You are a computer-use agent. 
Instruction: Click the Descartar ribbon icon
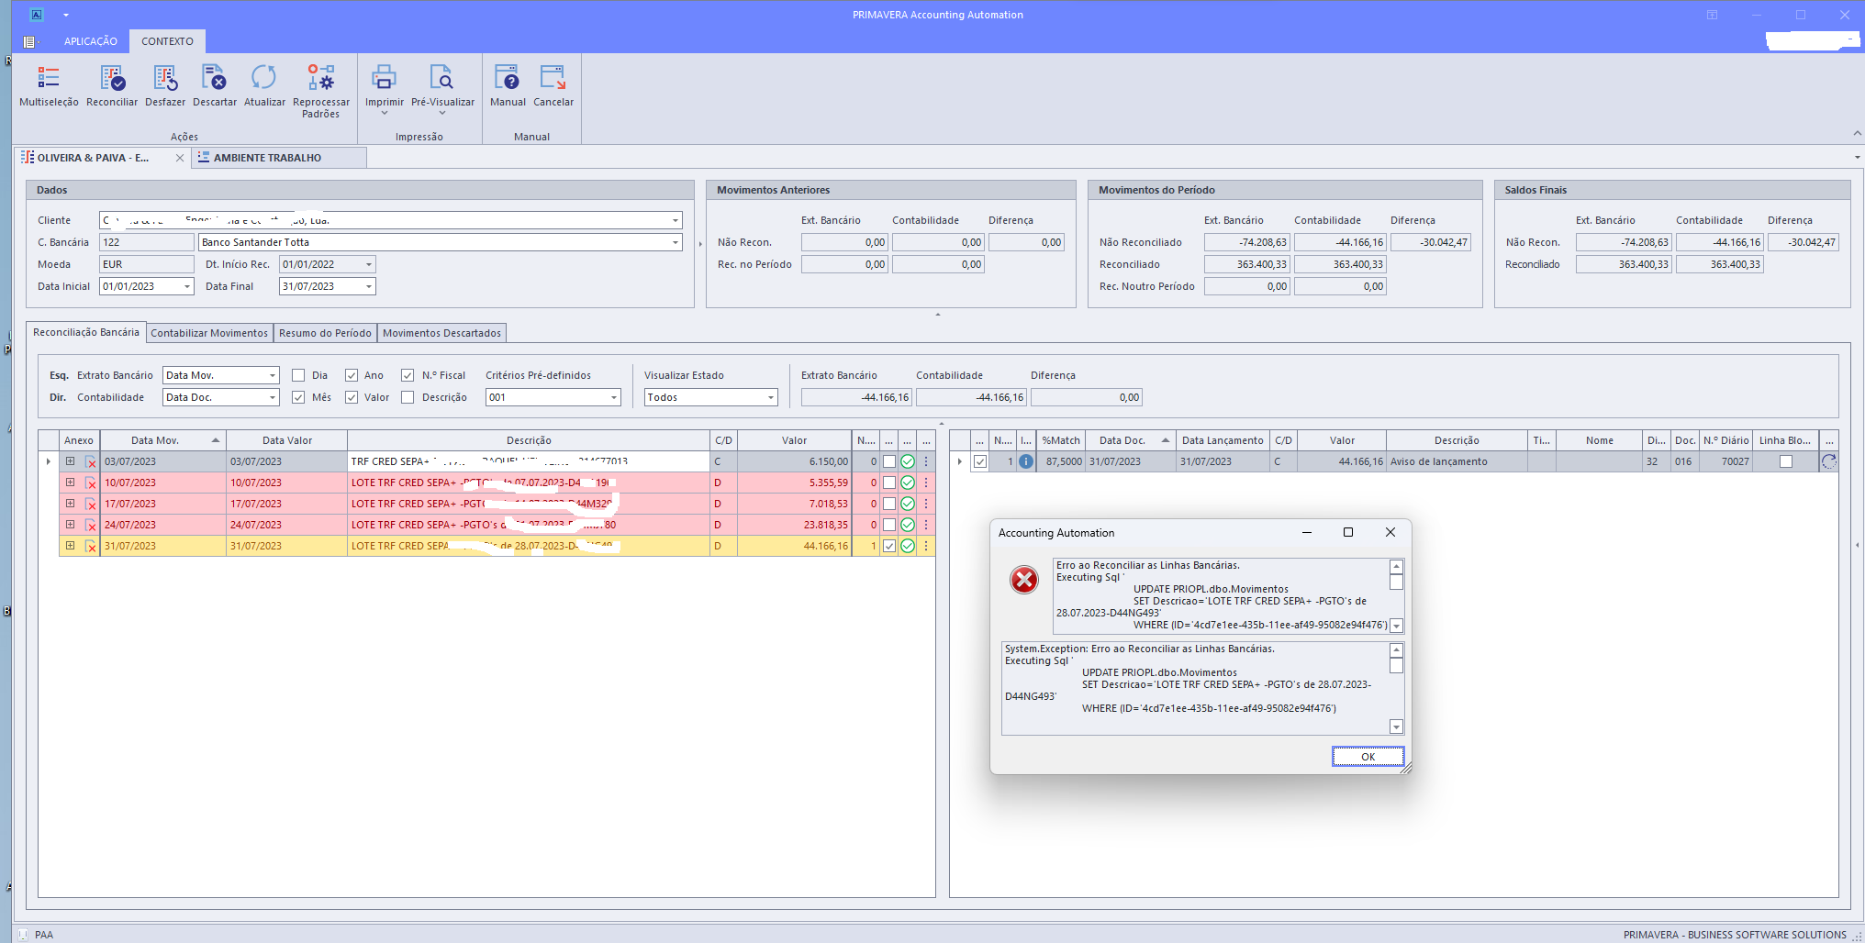click(x=214, y=79)
